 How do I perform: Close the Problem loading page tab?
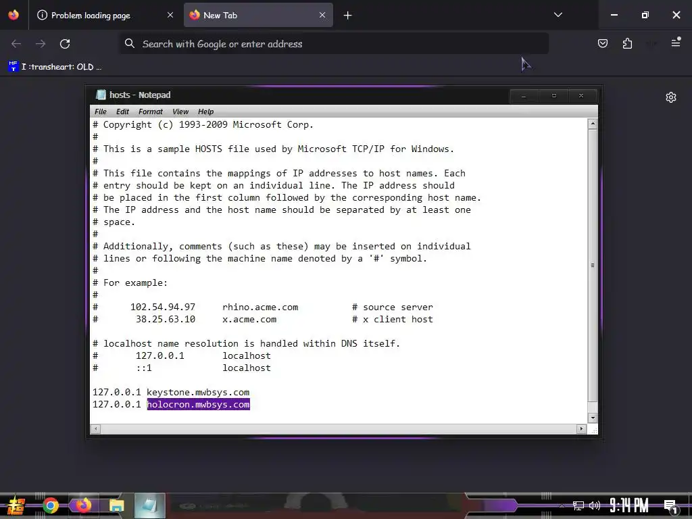pyautogui.click(x=170, y=15)
